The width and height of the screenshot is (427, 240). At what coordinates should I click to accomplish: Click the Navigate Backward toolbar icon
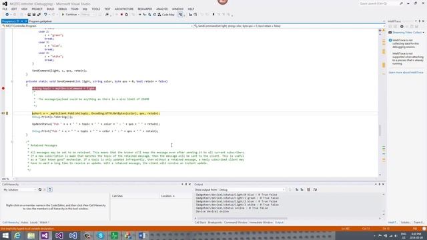point(7,15)
